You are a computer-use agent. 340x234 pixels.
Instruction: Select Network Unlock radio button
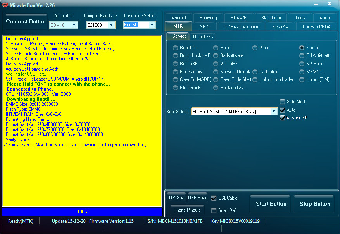216,72
